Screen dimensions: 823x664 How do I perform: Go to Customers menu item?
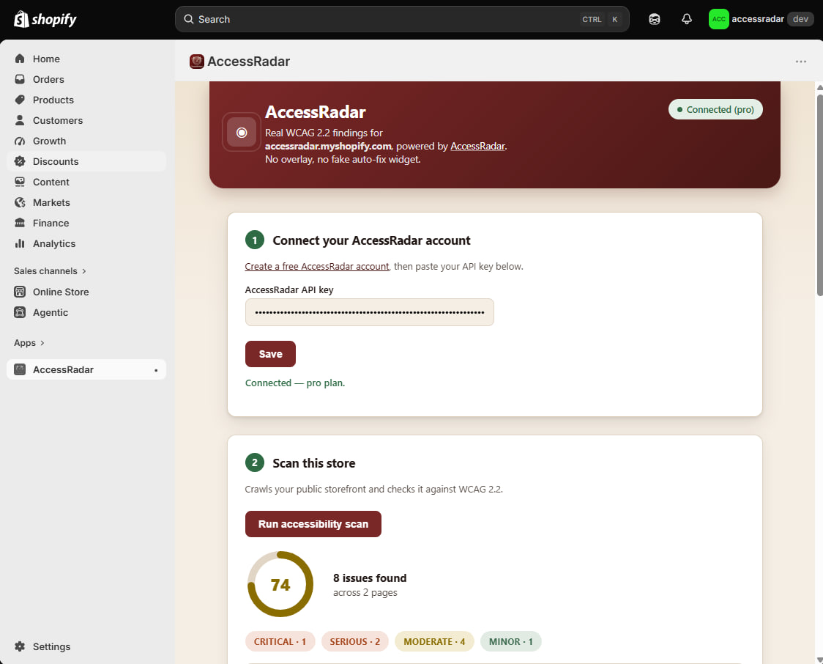point(86,120)
